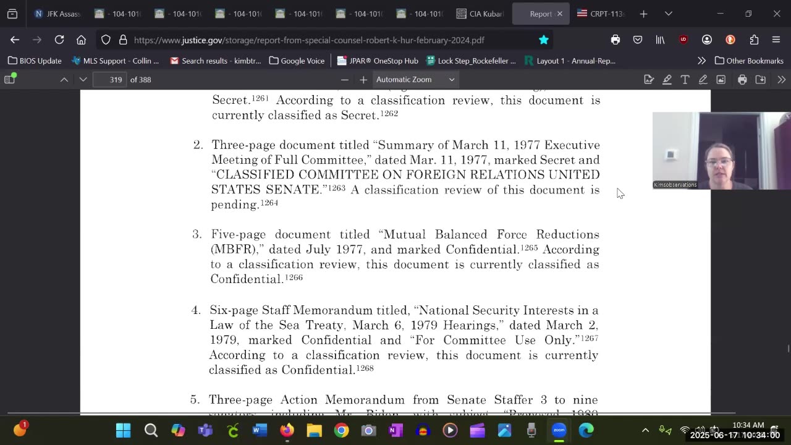
Task: Open the Firefox account menu
Action: click(707, 40)
